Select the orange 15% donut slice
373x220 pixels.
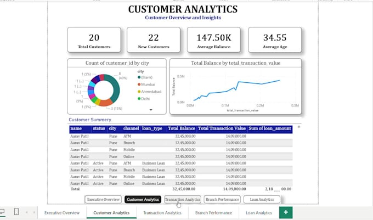click(106, 103)
